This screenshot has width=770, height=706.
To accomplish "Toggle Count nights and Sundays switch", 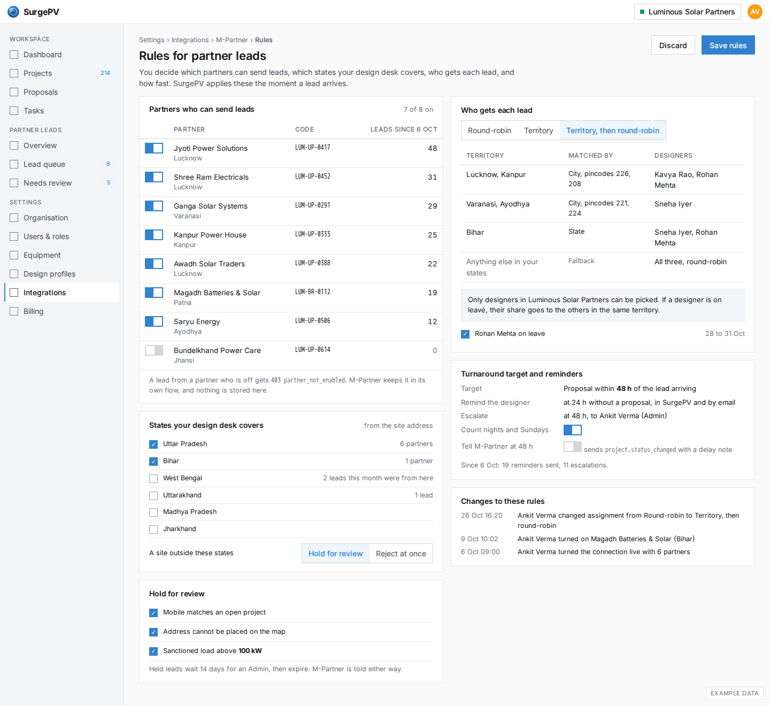I will (x=573, y=430).
